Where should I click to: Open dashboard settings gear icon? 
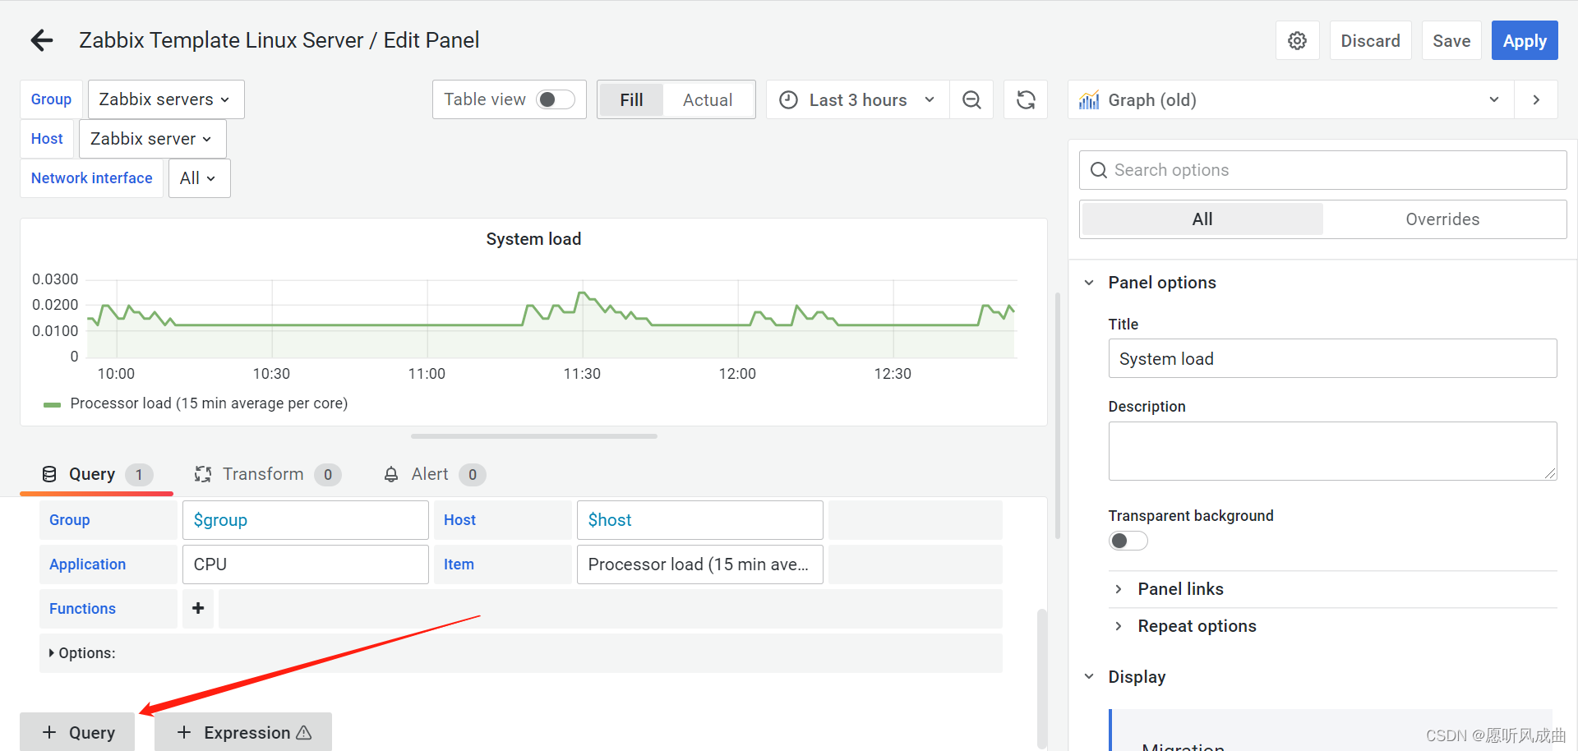click(1297, 40)
